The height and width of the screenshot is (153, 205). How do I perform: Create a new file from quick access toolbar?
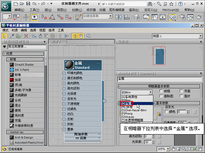(x=16, y=4)
